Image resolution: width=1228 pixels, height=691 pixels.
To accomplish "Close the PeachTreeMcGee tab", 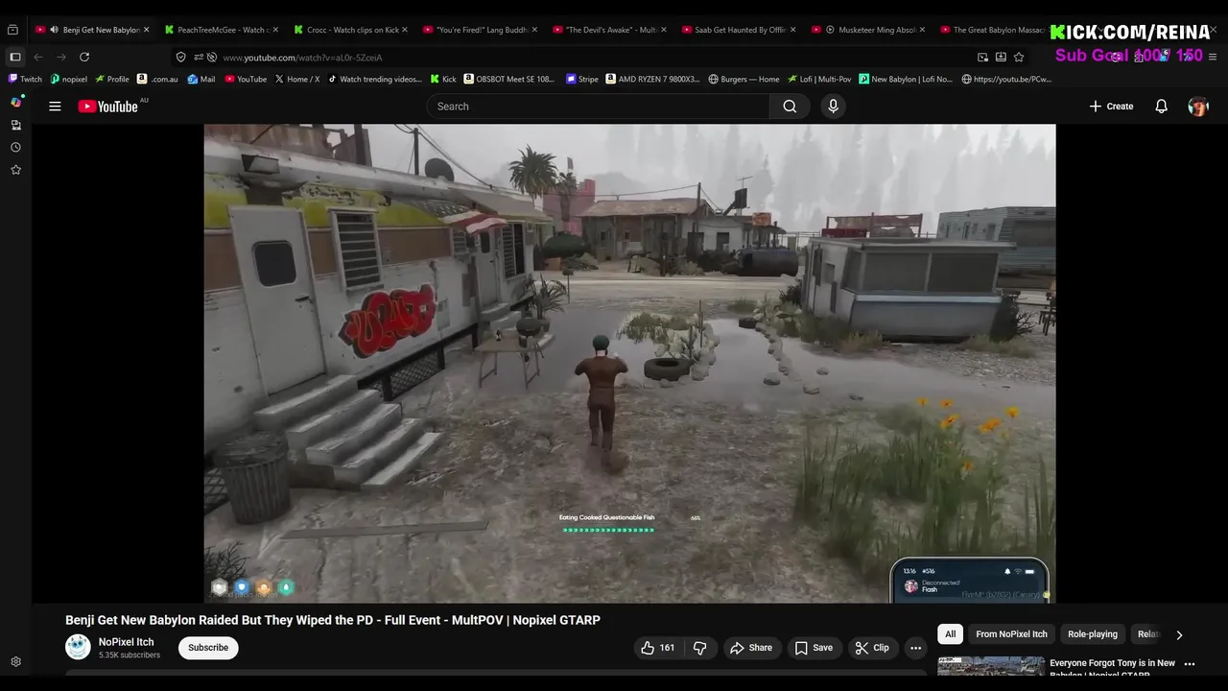I will (275, 30).
